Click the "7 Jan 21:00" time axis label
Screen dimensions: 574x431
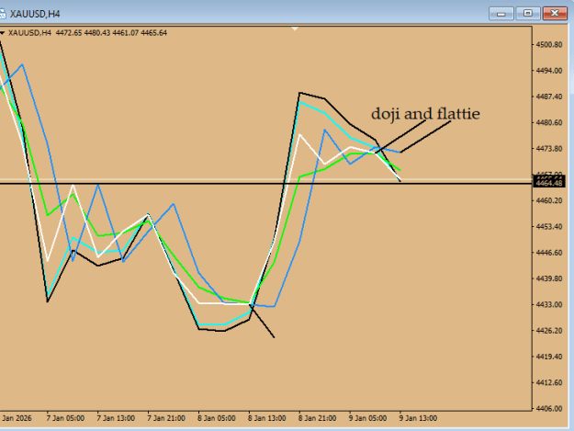[x=166, y=418]
